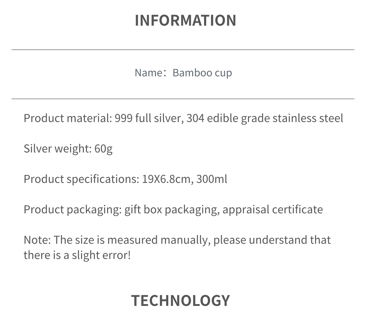
Task: Click the "please understand that" phrase
Action: (272, 240)
